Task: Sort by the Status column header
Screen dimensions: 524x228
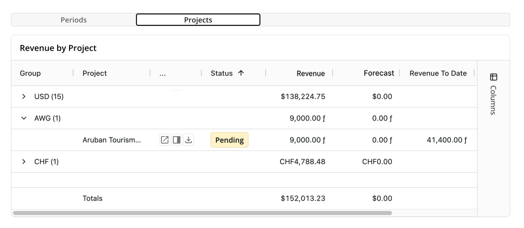Action: 222,73
